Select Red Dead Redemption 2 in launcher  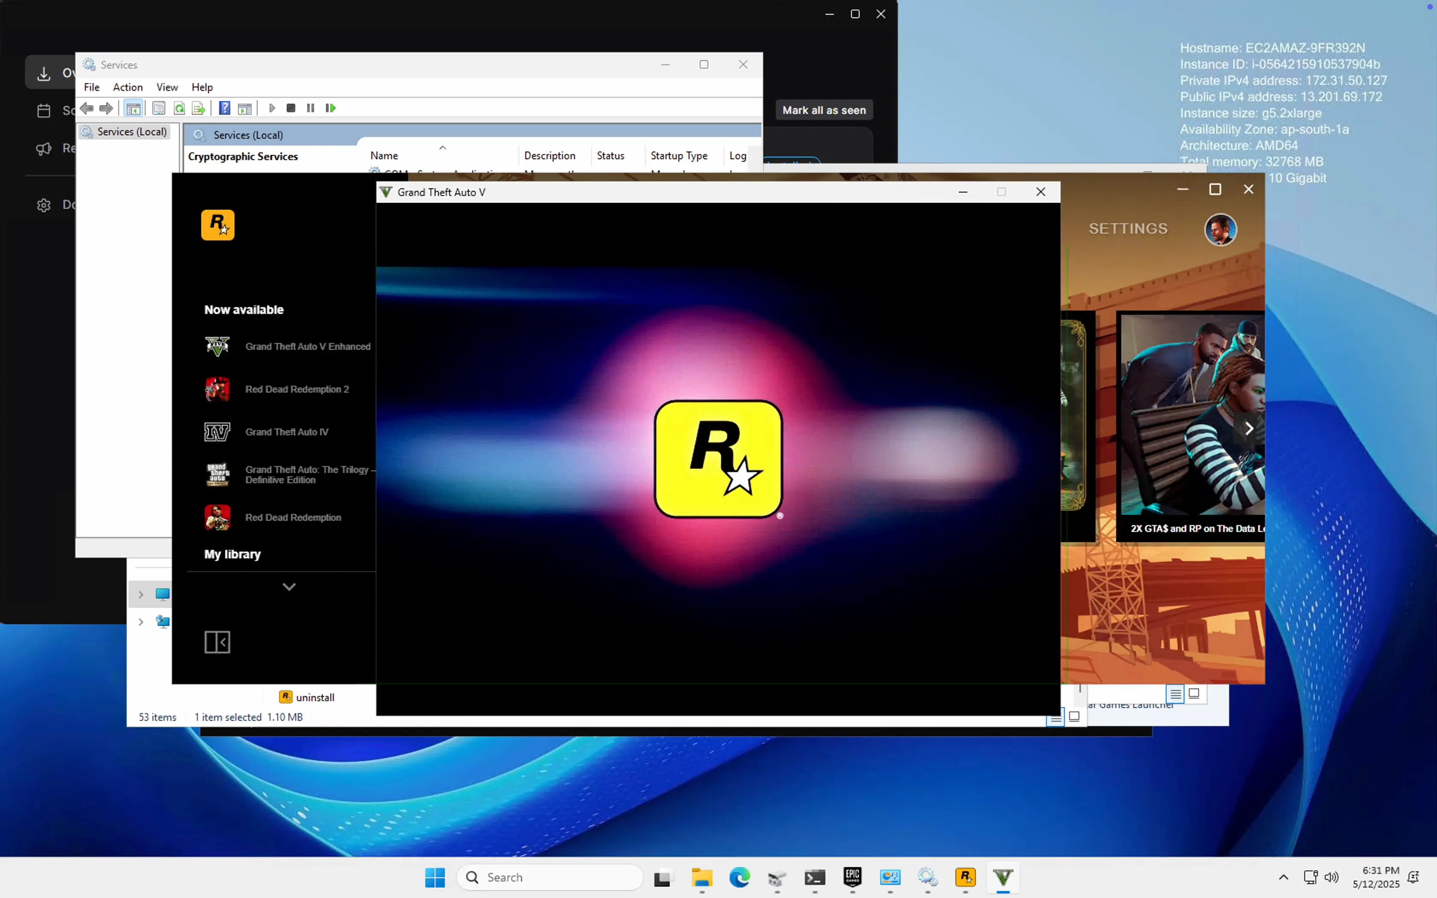297,389
